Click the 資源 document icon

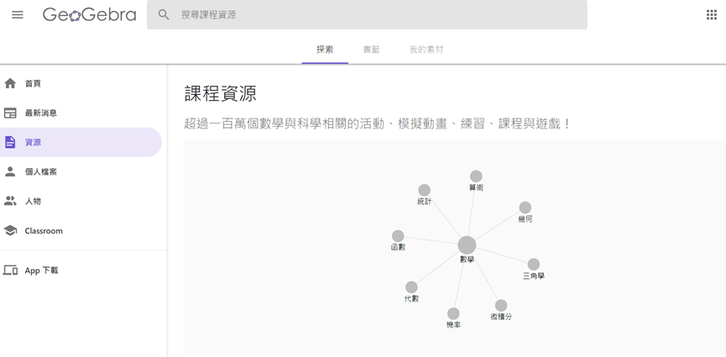click(10, 142)
